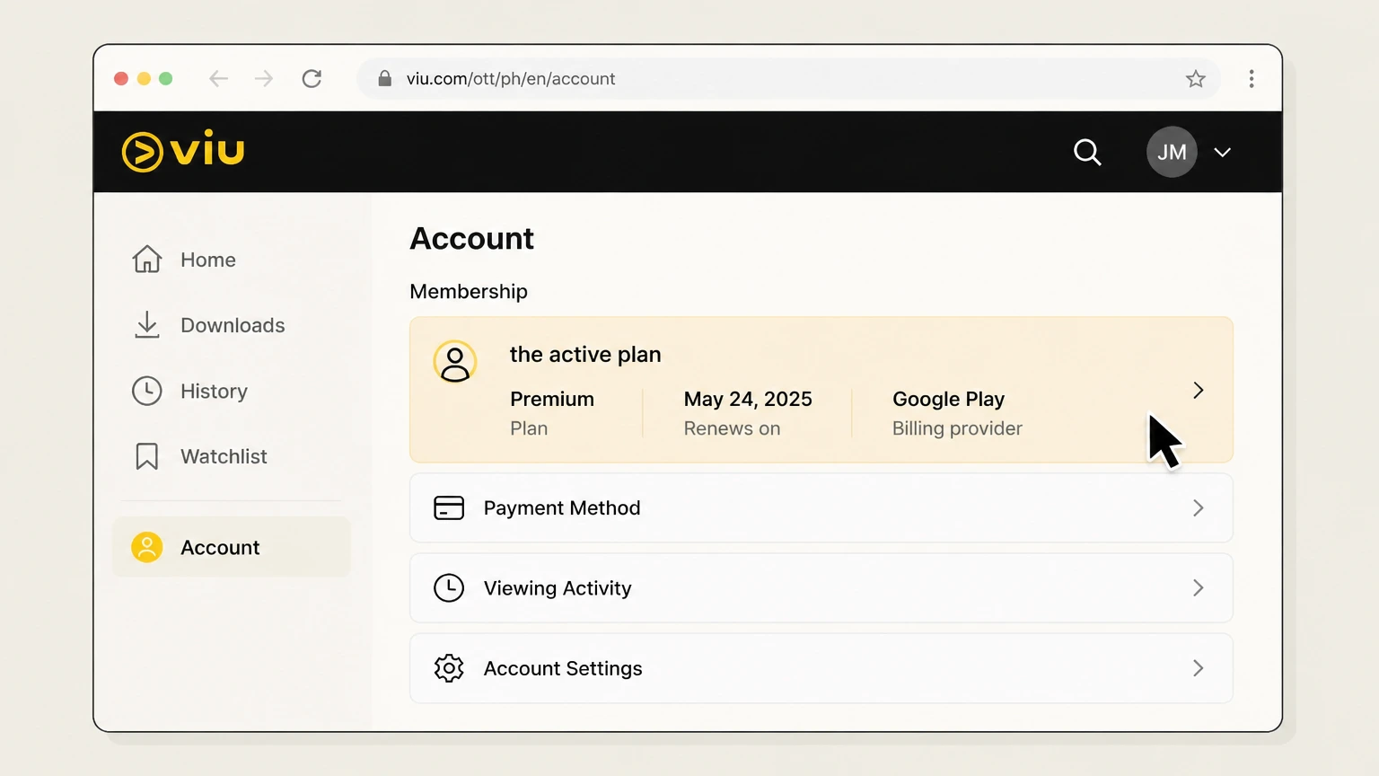Go to Home in the sidebar
This screenshot has height=776, width=1379.
[232, 260]
